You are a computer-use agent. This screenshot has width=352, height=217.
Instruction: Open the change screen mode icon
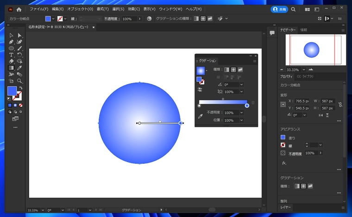click(x=15, y=119)
